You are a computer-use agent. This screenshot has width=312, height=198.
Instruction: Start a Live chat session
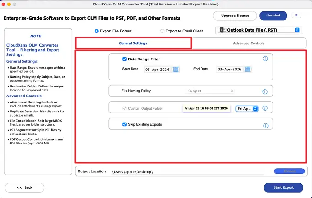coord(273,16)
